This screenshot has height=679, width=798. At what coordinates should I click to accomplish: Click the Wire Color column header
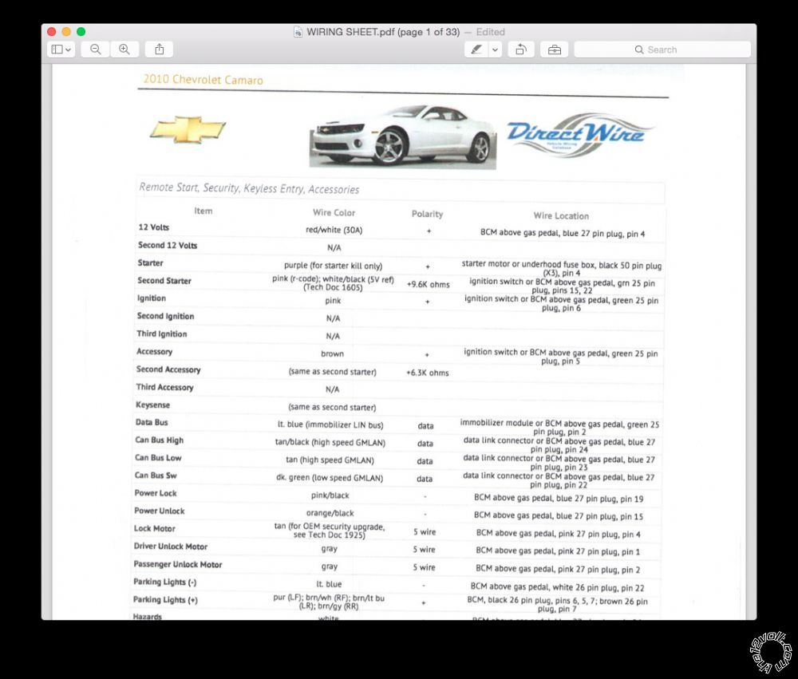(334, 213)
